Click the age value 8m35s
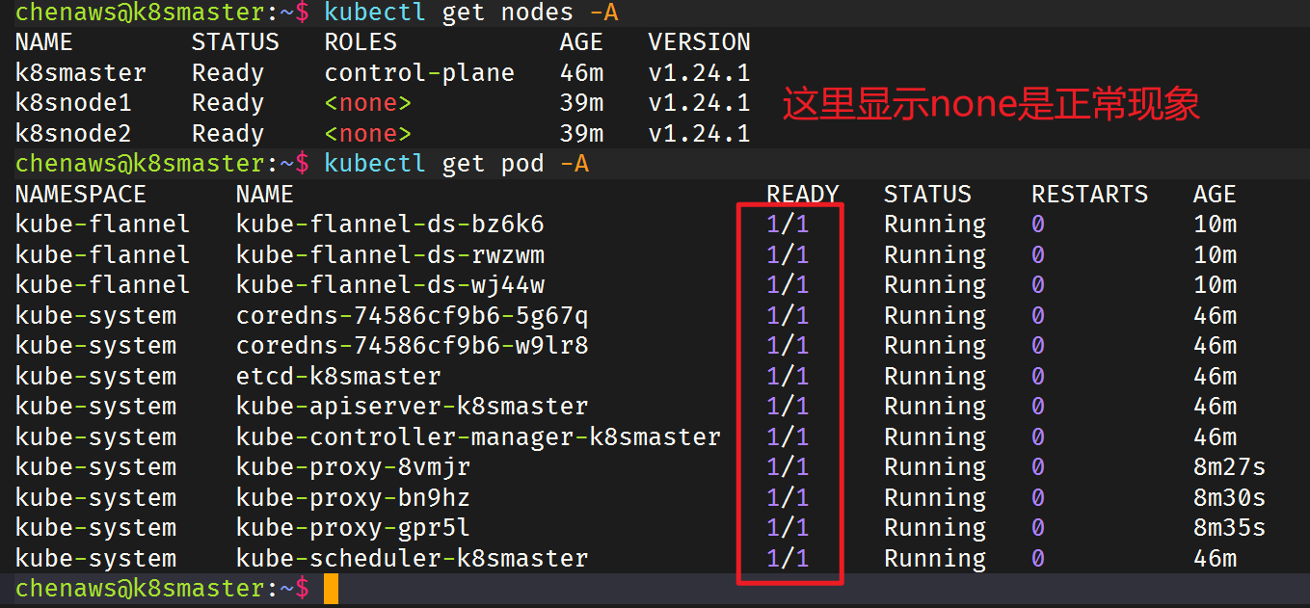The image size is (1310, 608). (x=1229, y=528)
